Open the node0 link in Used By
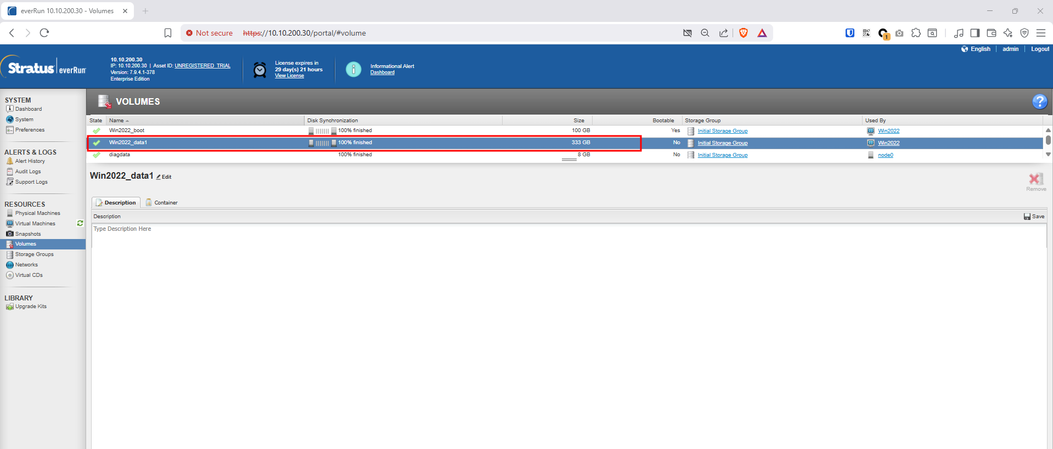Viewport: 1053px width, 449px height. [885, 155]
